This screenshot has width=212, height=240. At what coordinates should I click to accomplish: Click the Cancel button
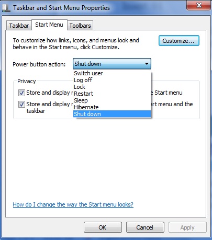(145, 227)
